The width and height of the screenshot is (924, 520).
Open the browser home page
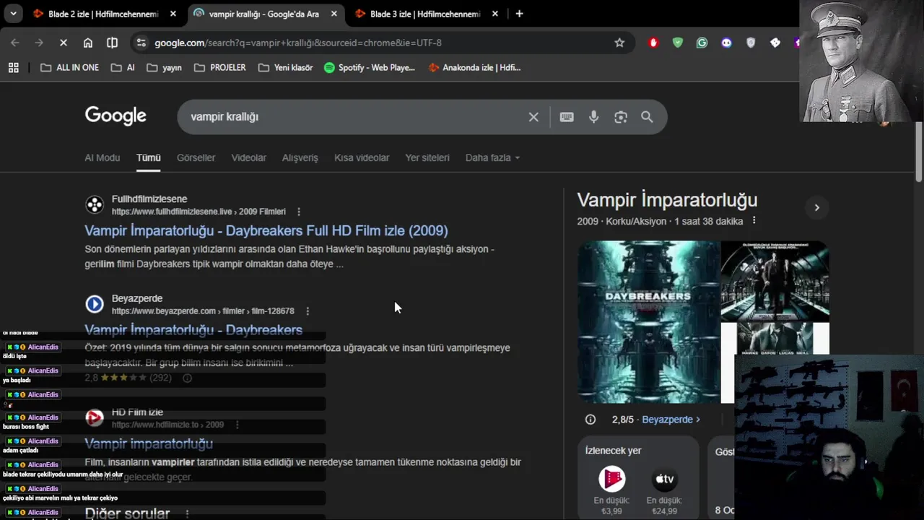click(x=88, y=43)
